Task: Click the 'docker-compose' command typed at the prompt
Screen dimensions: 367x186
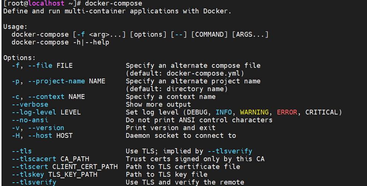Action: tap(114, 3)
